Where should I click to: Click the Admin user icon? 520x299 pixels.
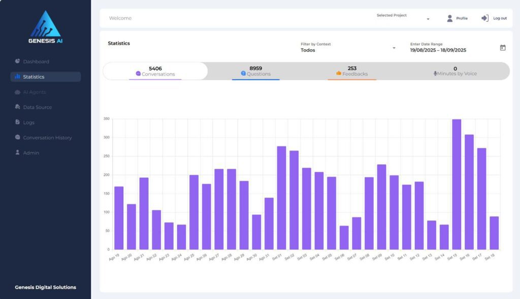tap(18, 153)
